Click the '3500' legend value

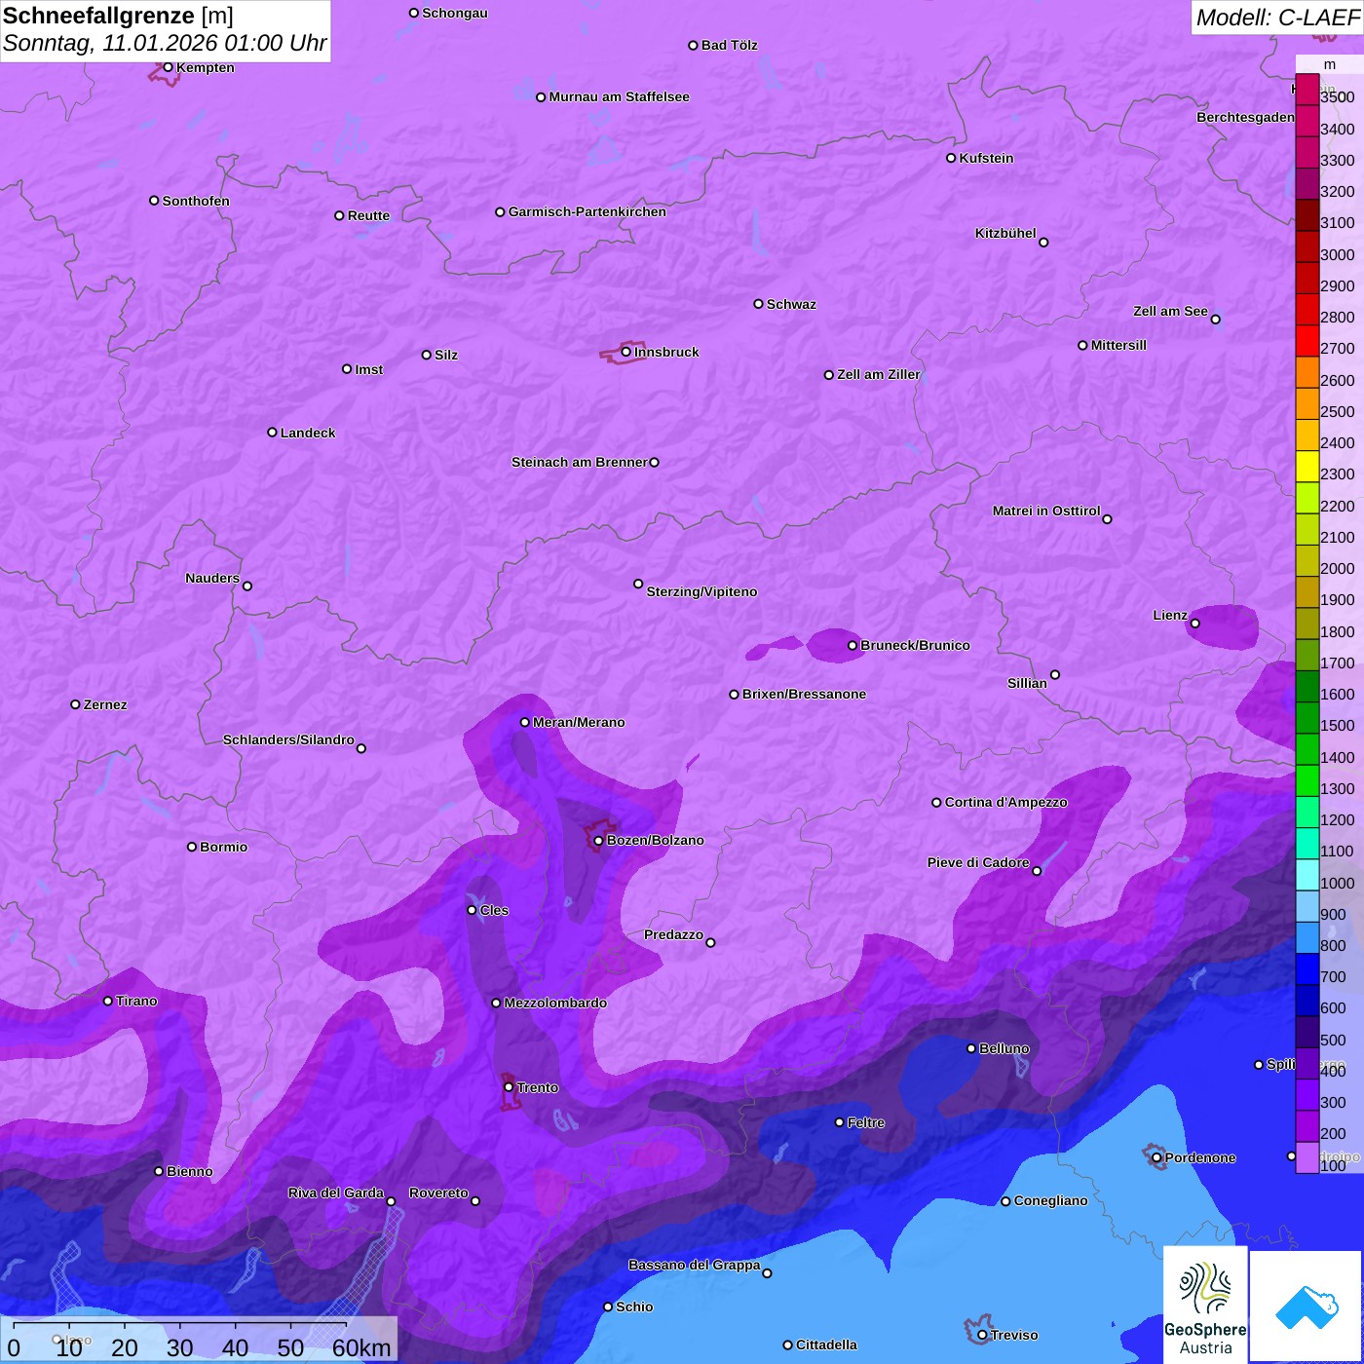click(1337, 97)
